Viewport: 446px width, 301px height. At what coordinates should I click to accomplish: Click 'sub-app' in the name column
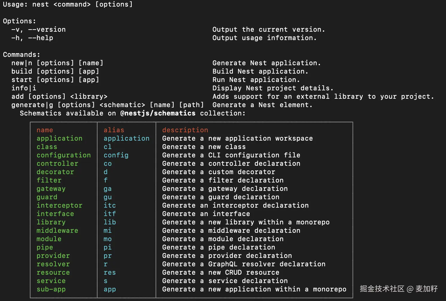tap(51, 289)
